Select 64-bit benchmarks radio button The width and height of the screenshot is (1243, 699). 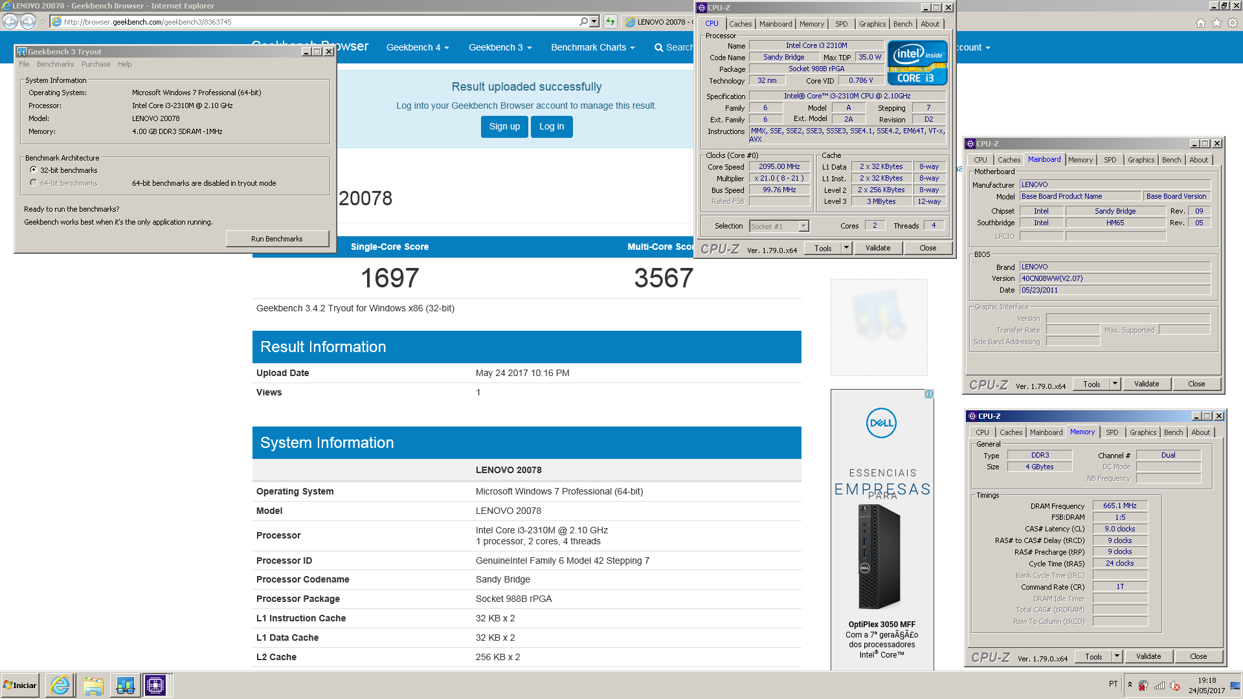pos(33,183)
